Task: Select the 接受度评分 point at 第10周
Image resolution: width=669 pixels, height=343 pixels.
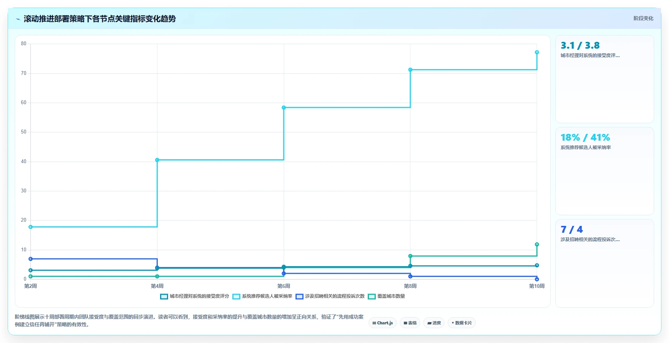Action: 537,265
